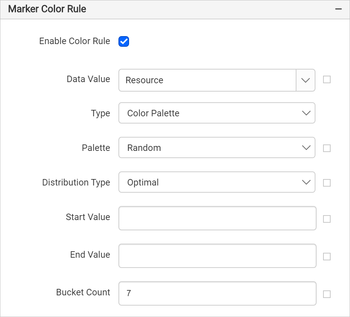This screenshot has width=350, height=317.
Task: Enable the checkbox beside Start Value
Action: [327, 218]
